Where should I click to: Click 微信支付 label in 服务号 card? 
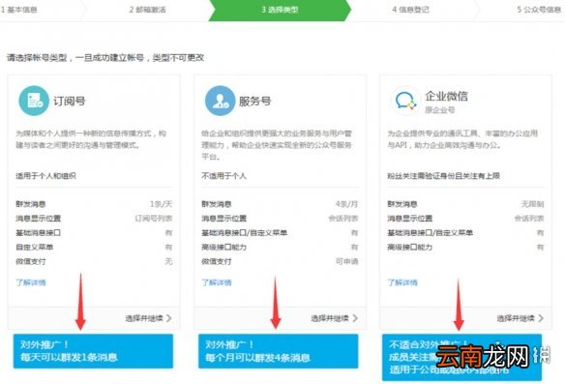tap(217, 261)
